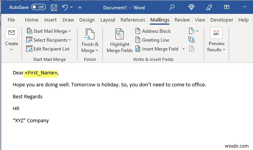This screenshot has width=253, height=150.
Task: Open the Search magnifier in title bar
Action: (172, 7)
